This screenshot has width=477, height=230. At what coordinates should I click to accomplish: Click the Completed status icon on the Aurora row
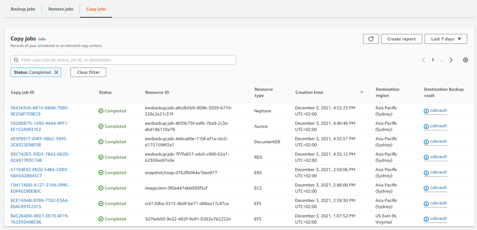101,126
